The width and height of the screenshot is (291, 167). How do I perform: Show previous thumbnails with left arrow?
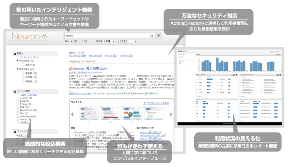(72, 114)
